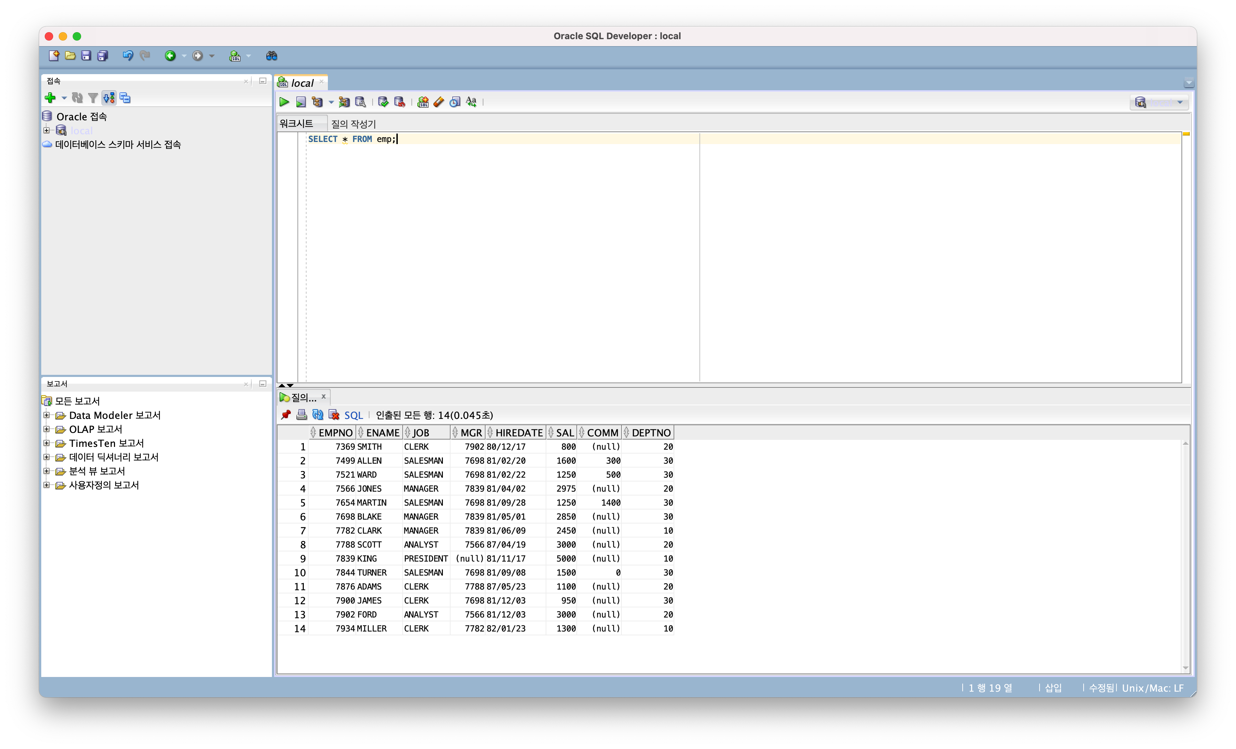Toggle the highlighted sort icon in connections toolbar
This screenshot has width=1236, height=749.
tap(109, 98)
